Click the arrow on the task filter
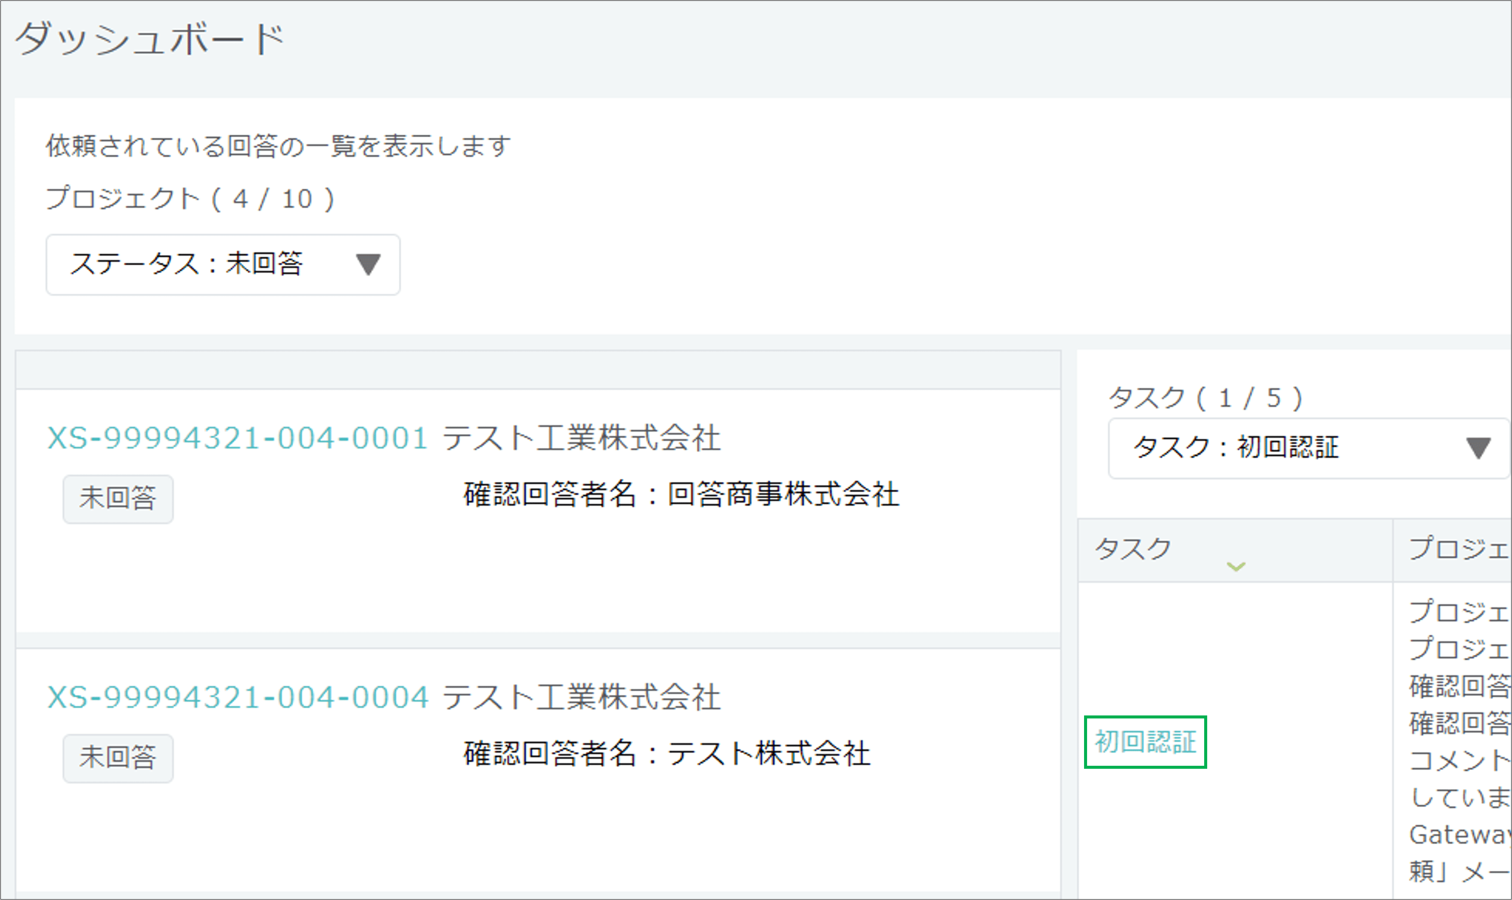This screenshot has height=900, width=1512. pyautogui.click(x=1478, y=447)
